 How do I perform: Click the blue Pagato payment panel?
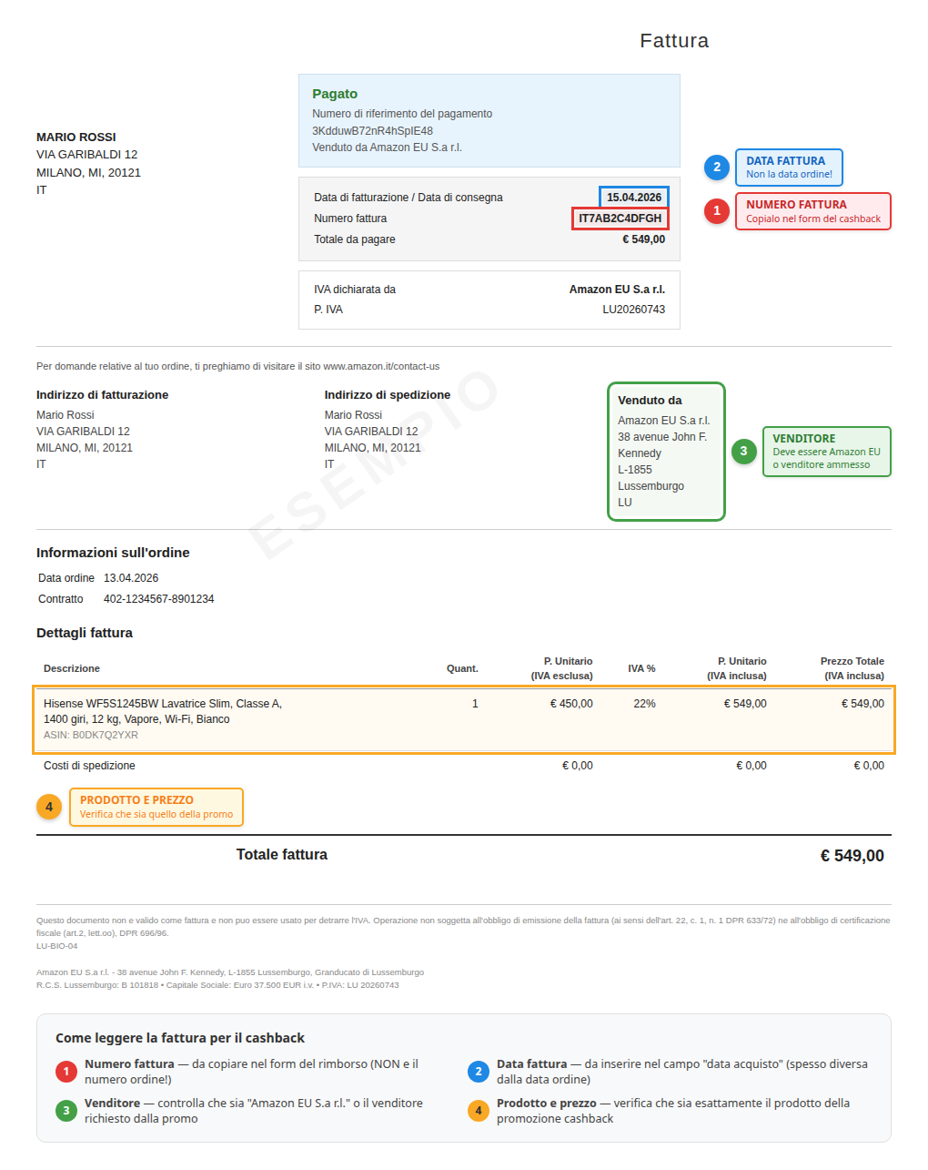pos(489,120)
